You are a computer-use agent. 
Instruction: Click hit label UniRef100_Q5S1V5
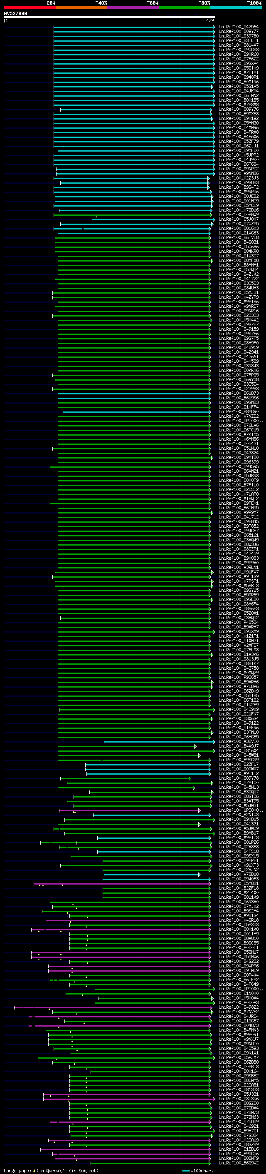[238, 86]
